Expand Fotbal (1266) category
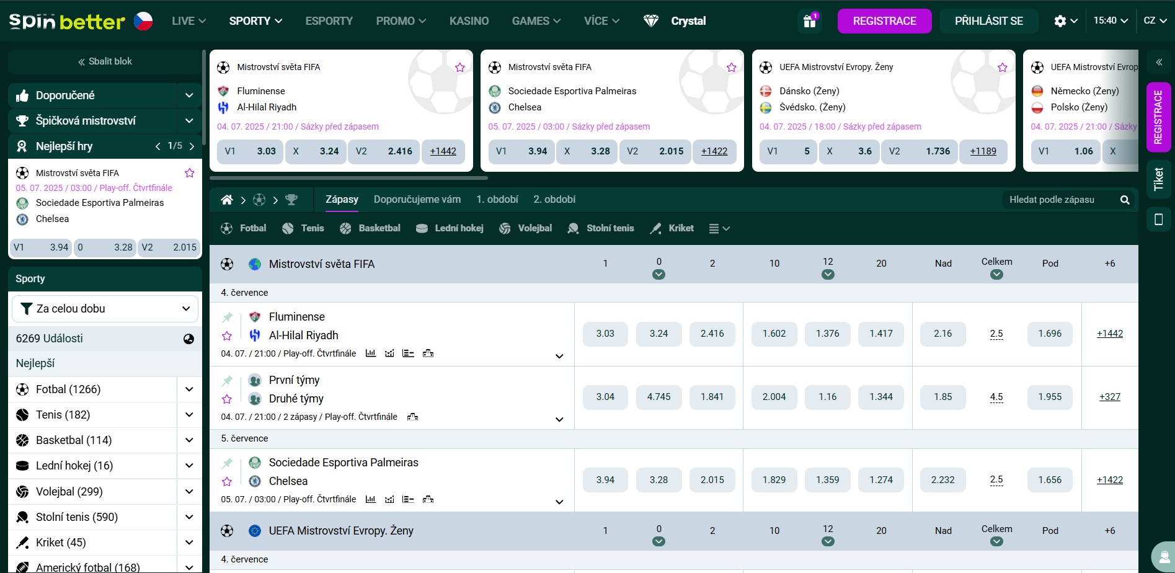 [x=189, y=389]
